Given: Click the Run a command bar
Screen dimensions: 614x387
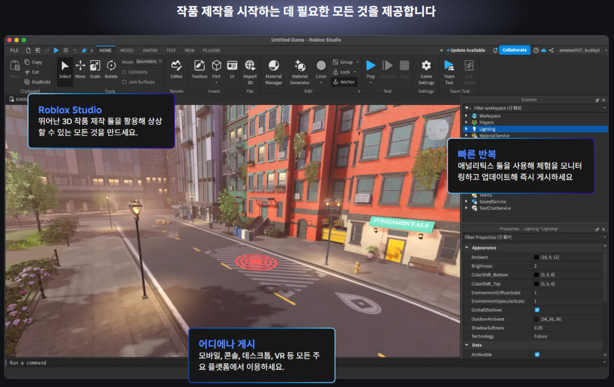Looking at the screenshot, I should (x=306, y=363).
